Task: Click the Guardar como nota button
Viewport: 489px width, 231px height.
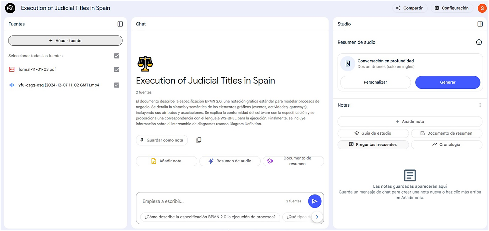Action: point(162,140)
